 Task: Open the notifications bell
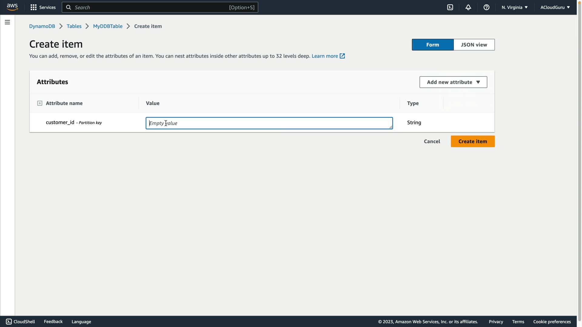point(468,7)
